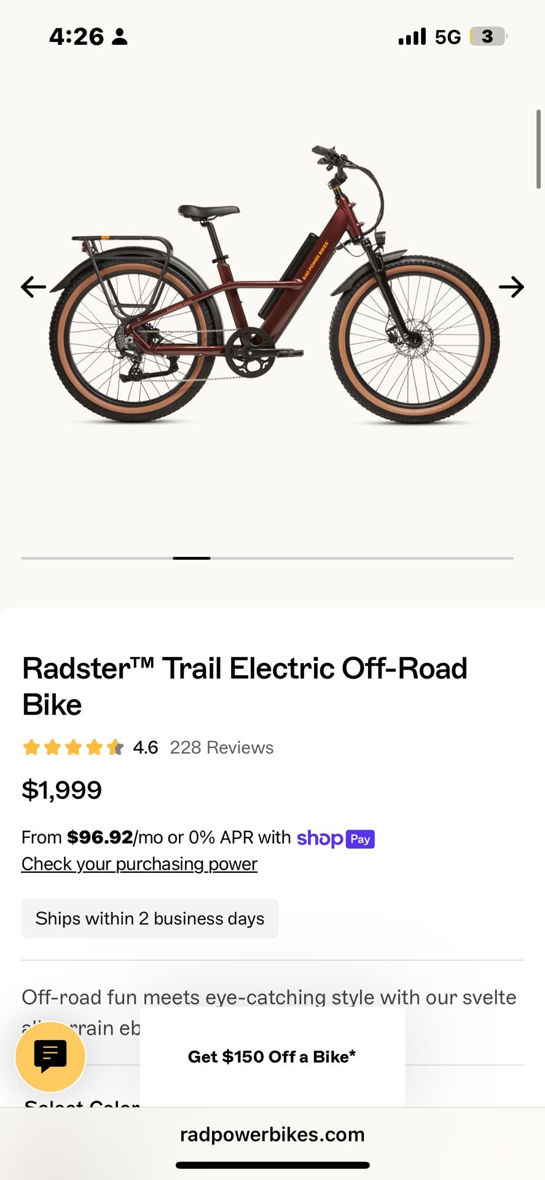Open the 228 Reviews link

coord(221,747)
